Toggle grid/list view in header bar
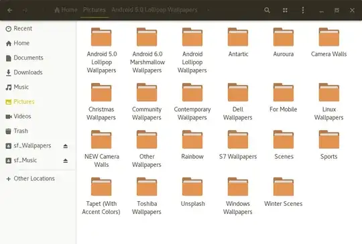 click(x=285, y=10)
